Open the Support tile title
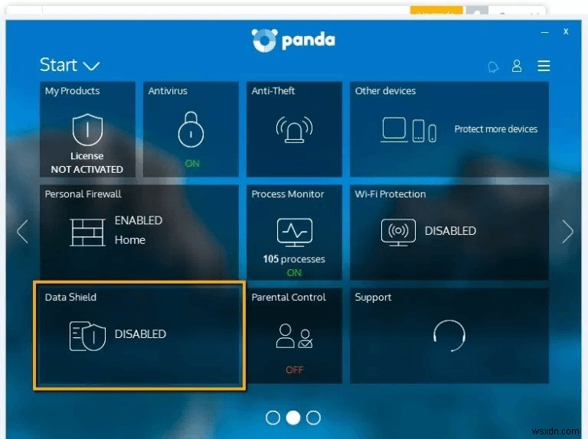588x439 pixels. (373, 298)
